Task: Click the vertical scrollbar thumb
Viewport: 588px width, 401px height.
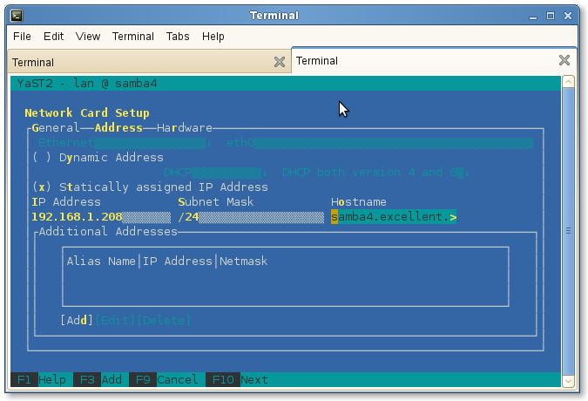Action: [x=568, y=231]
